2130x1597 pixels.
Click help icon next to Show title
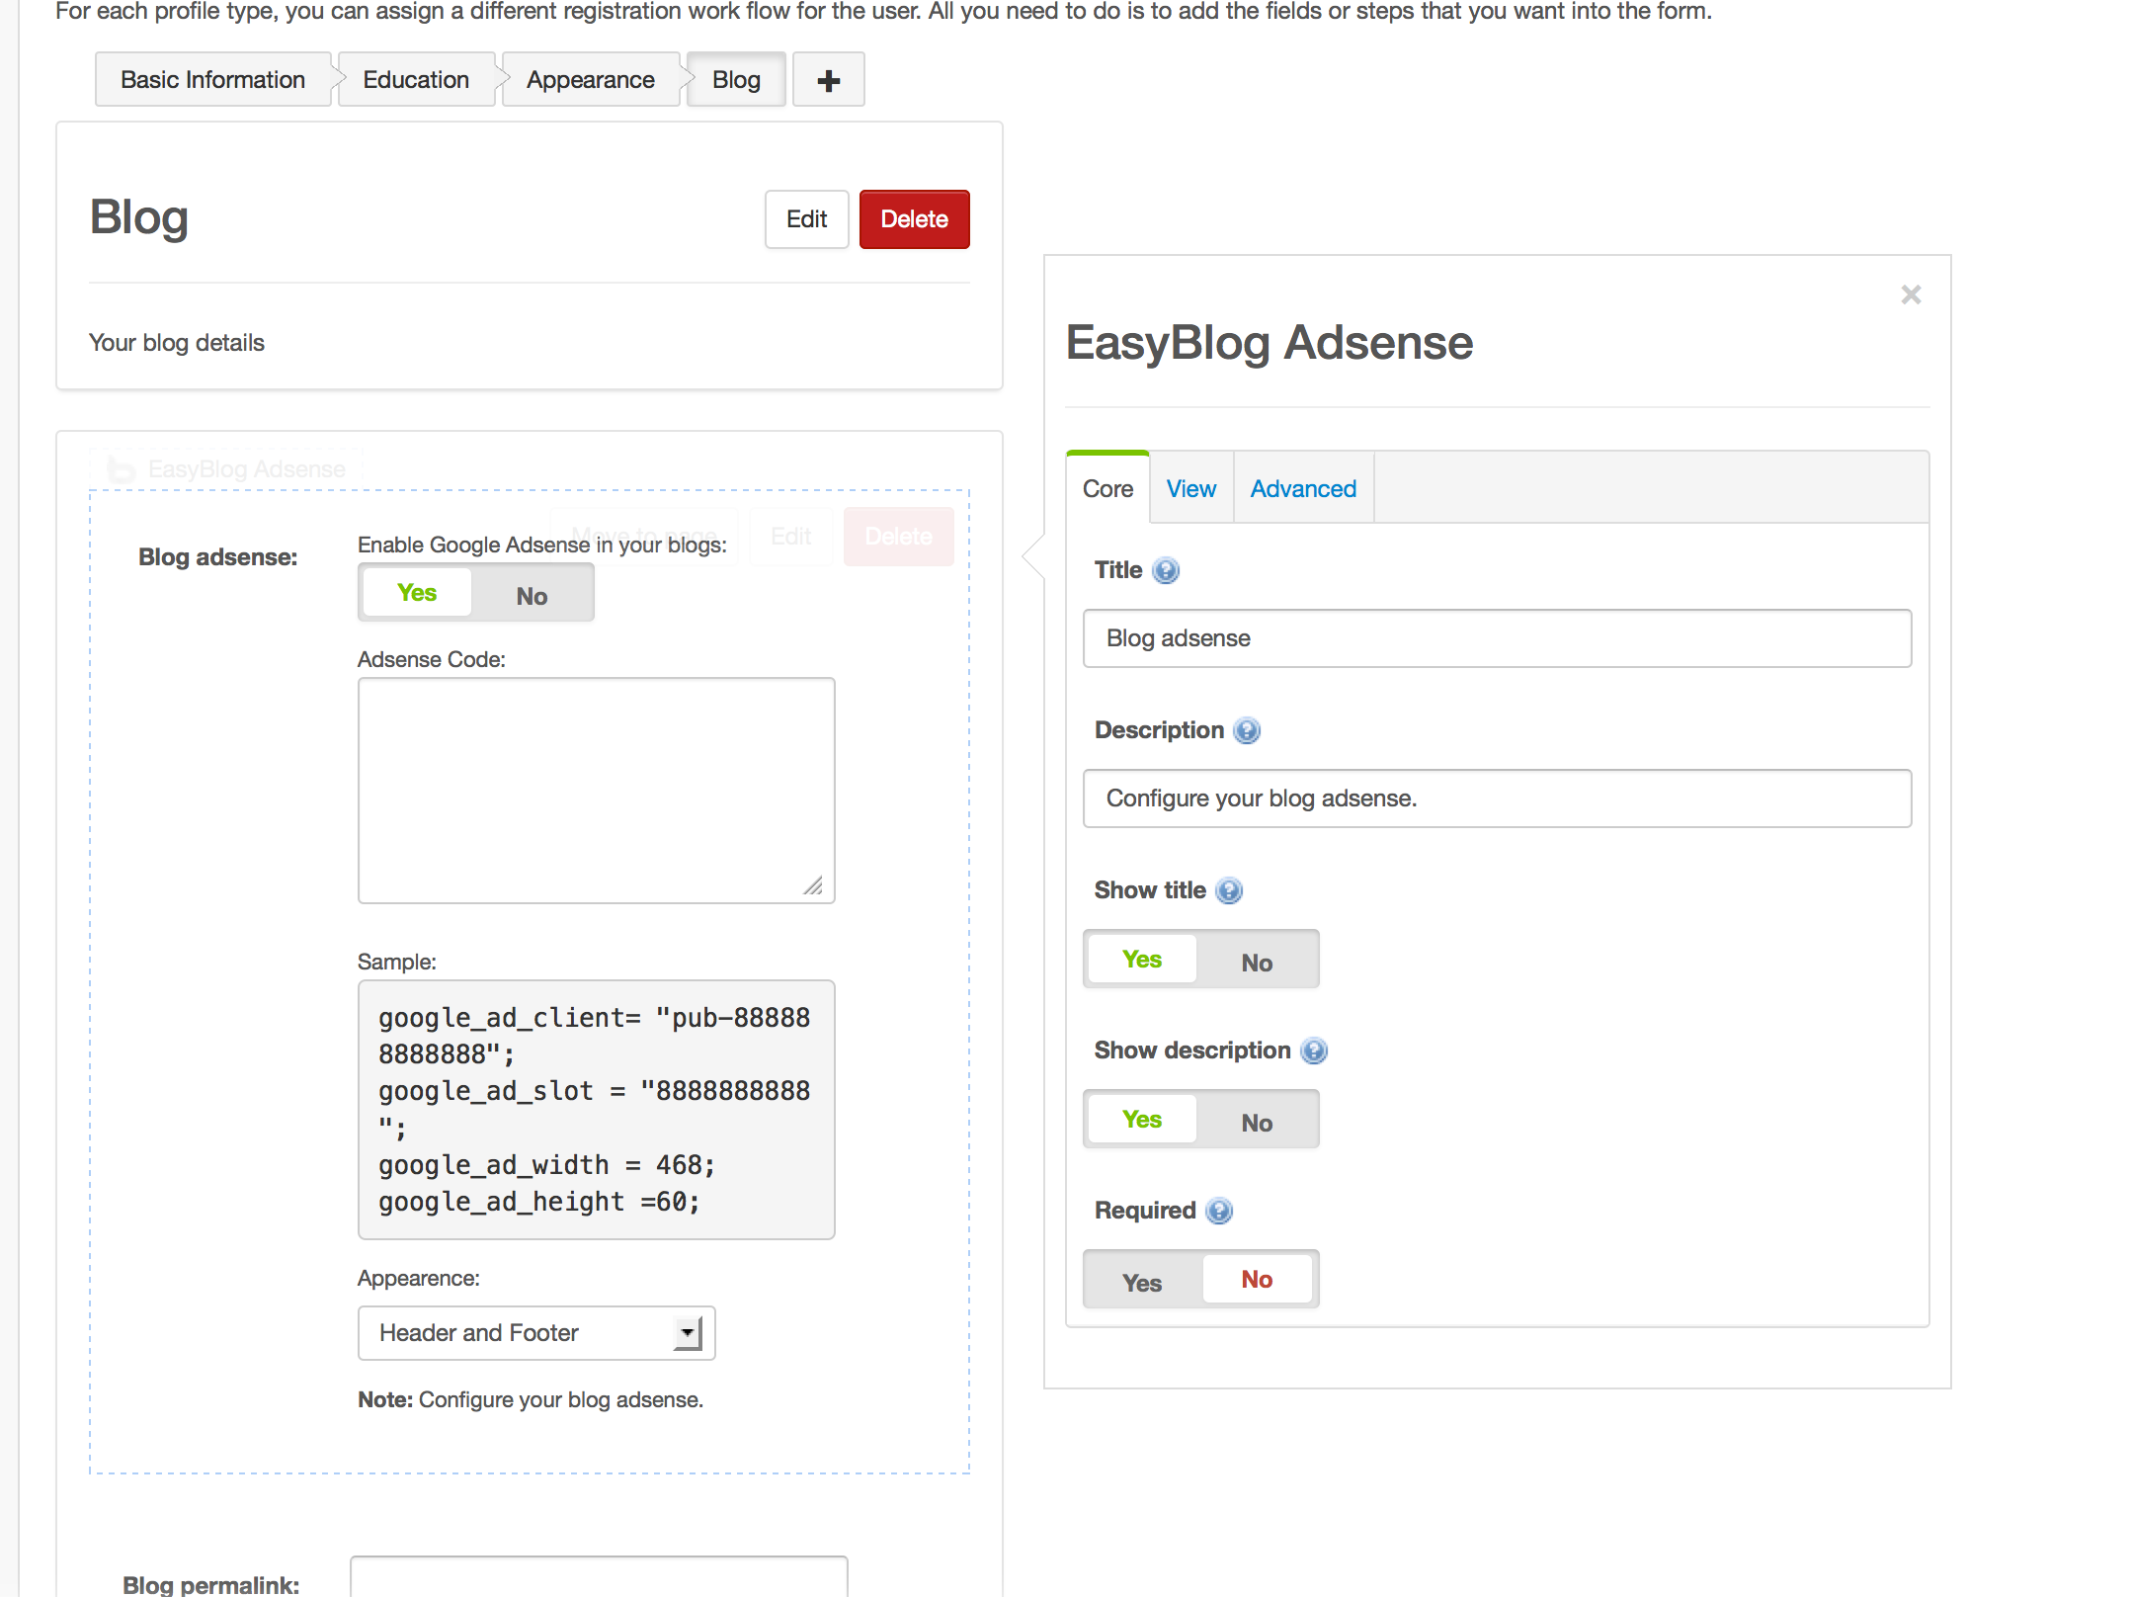[x=1228, y=890]
